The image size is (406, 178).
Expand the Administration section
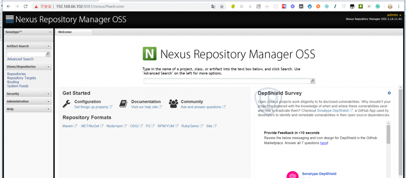(48, 102)
